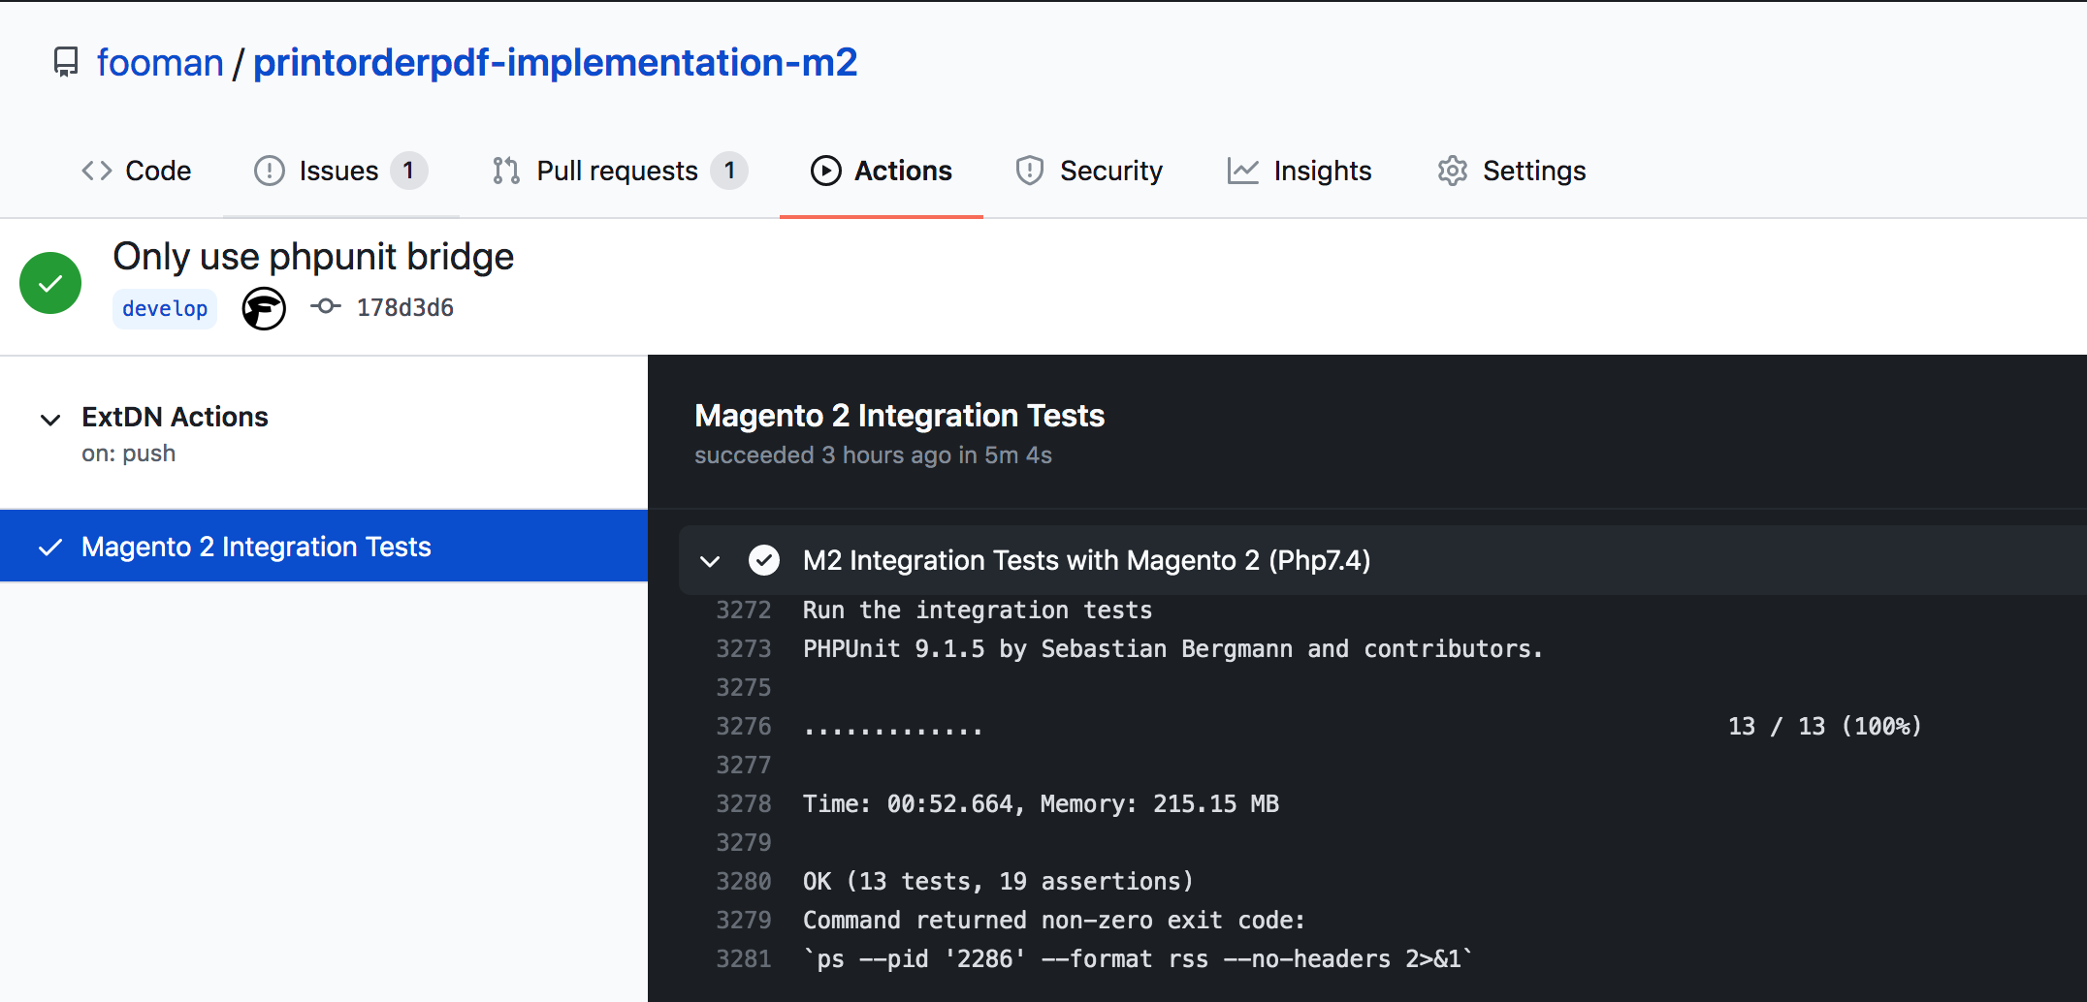Select the Code tab's angle brackets icon
The height and width of the screenshot is (1002, 2087).
pyautogui.click(x=96, y=171)
